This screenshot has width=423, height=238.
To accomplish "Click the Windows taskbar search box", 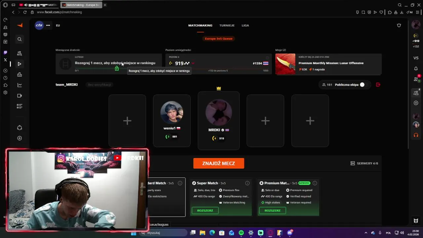I will [163, 233].
